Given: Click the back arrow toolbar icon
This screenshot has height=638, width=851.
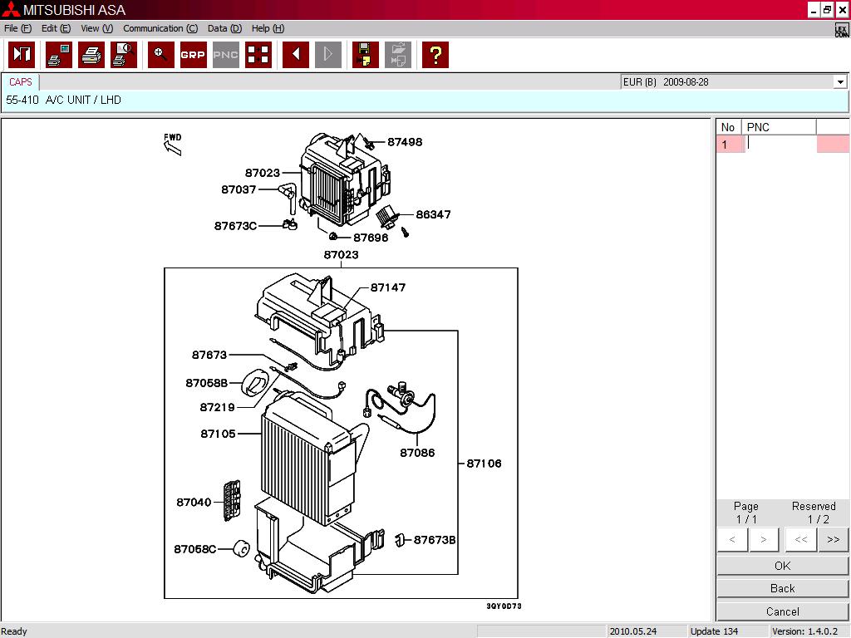Looking at the screenshot, I should point(295,55).
